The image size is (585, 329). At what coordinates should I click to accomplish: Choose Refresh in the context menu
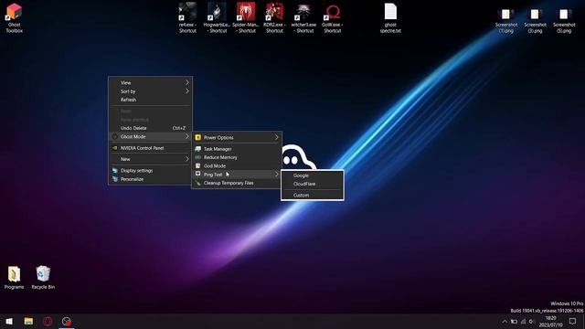tap(150, 100)
